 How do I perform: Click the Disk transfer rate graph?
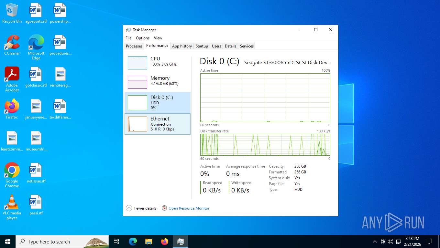[x=265, y=145]
